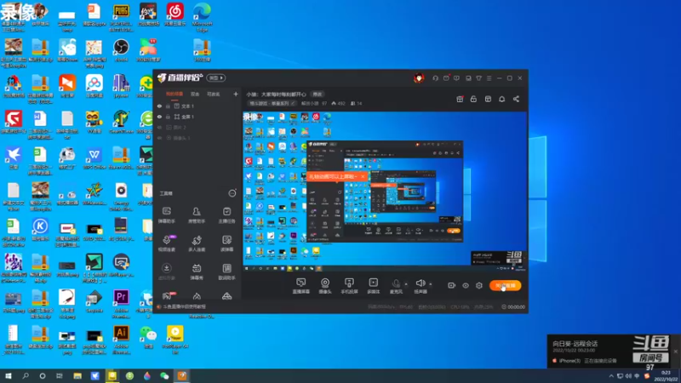Toggle the lock on the 文本 1 source

168,106
